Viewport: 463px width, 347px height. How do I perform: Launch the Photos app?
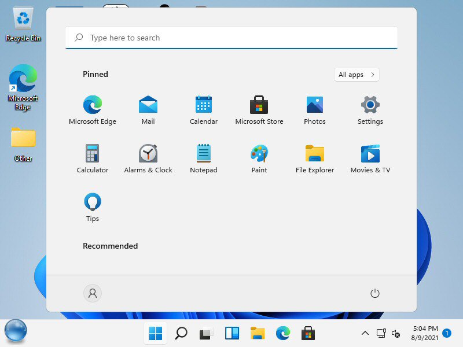pyautogui.click(x=314, y=110)
